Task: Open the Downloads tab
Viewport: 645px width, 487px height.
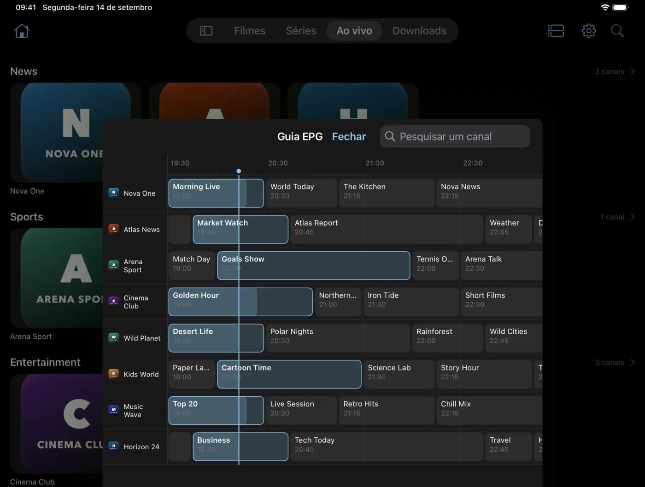Action: point(419,31)
